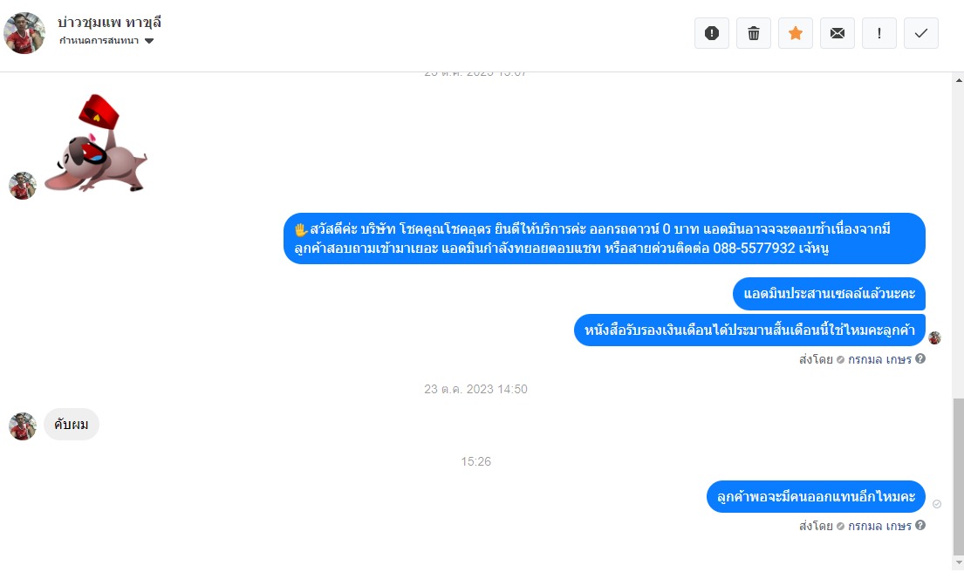
Task: Click the help icon beside last กรกมล เกษร
Action: pyautogui.click(x=920, y=525)
